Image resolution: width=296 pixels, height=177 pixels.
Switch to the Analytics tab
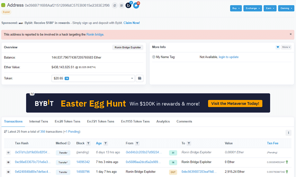click(163, 122)
